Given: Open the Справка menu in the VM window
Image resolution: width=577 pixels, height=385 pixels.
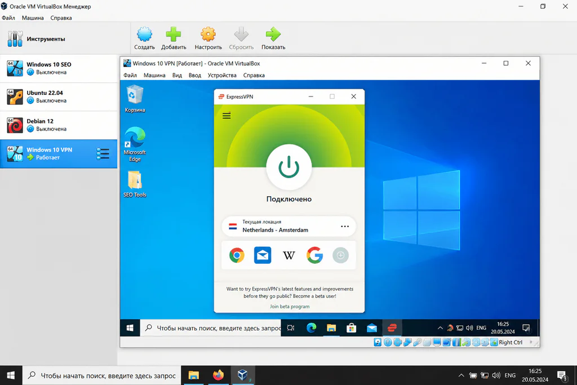Looking at the screenshot, I should (254, 75).
